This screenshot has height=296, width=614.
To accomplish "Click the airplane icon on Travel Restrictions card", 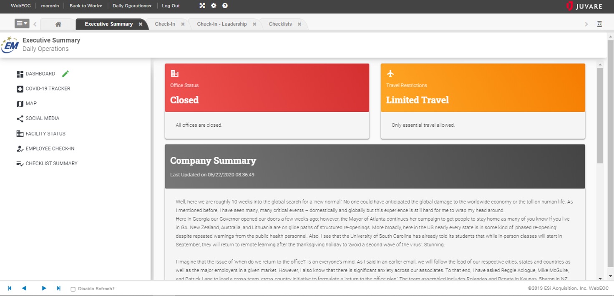I will point(390,73).
